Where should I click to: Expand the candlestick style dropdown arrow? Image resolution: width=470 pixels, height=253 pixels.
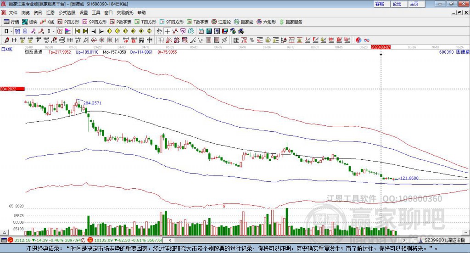click(x=53, y=31)
